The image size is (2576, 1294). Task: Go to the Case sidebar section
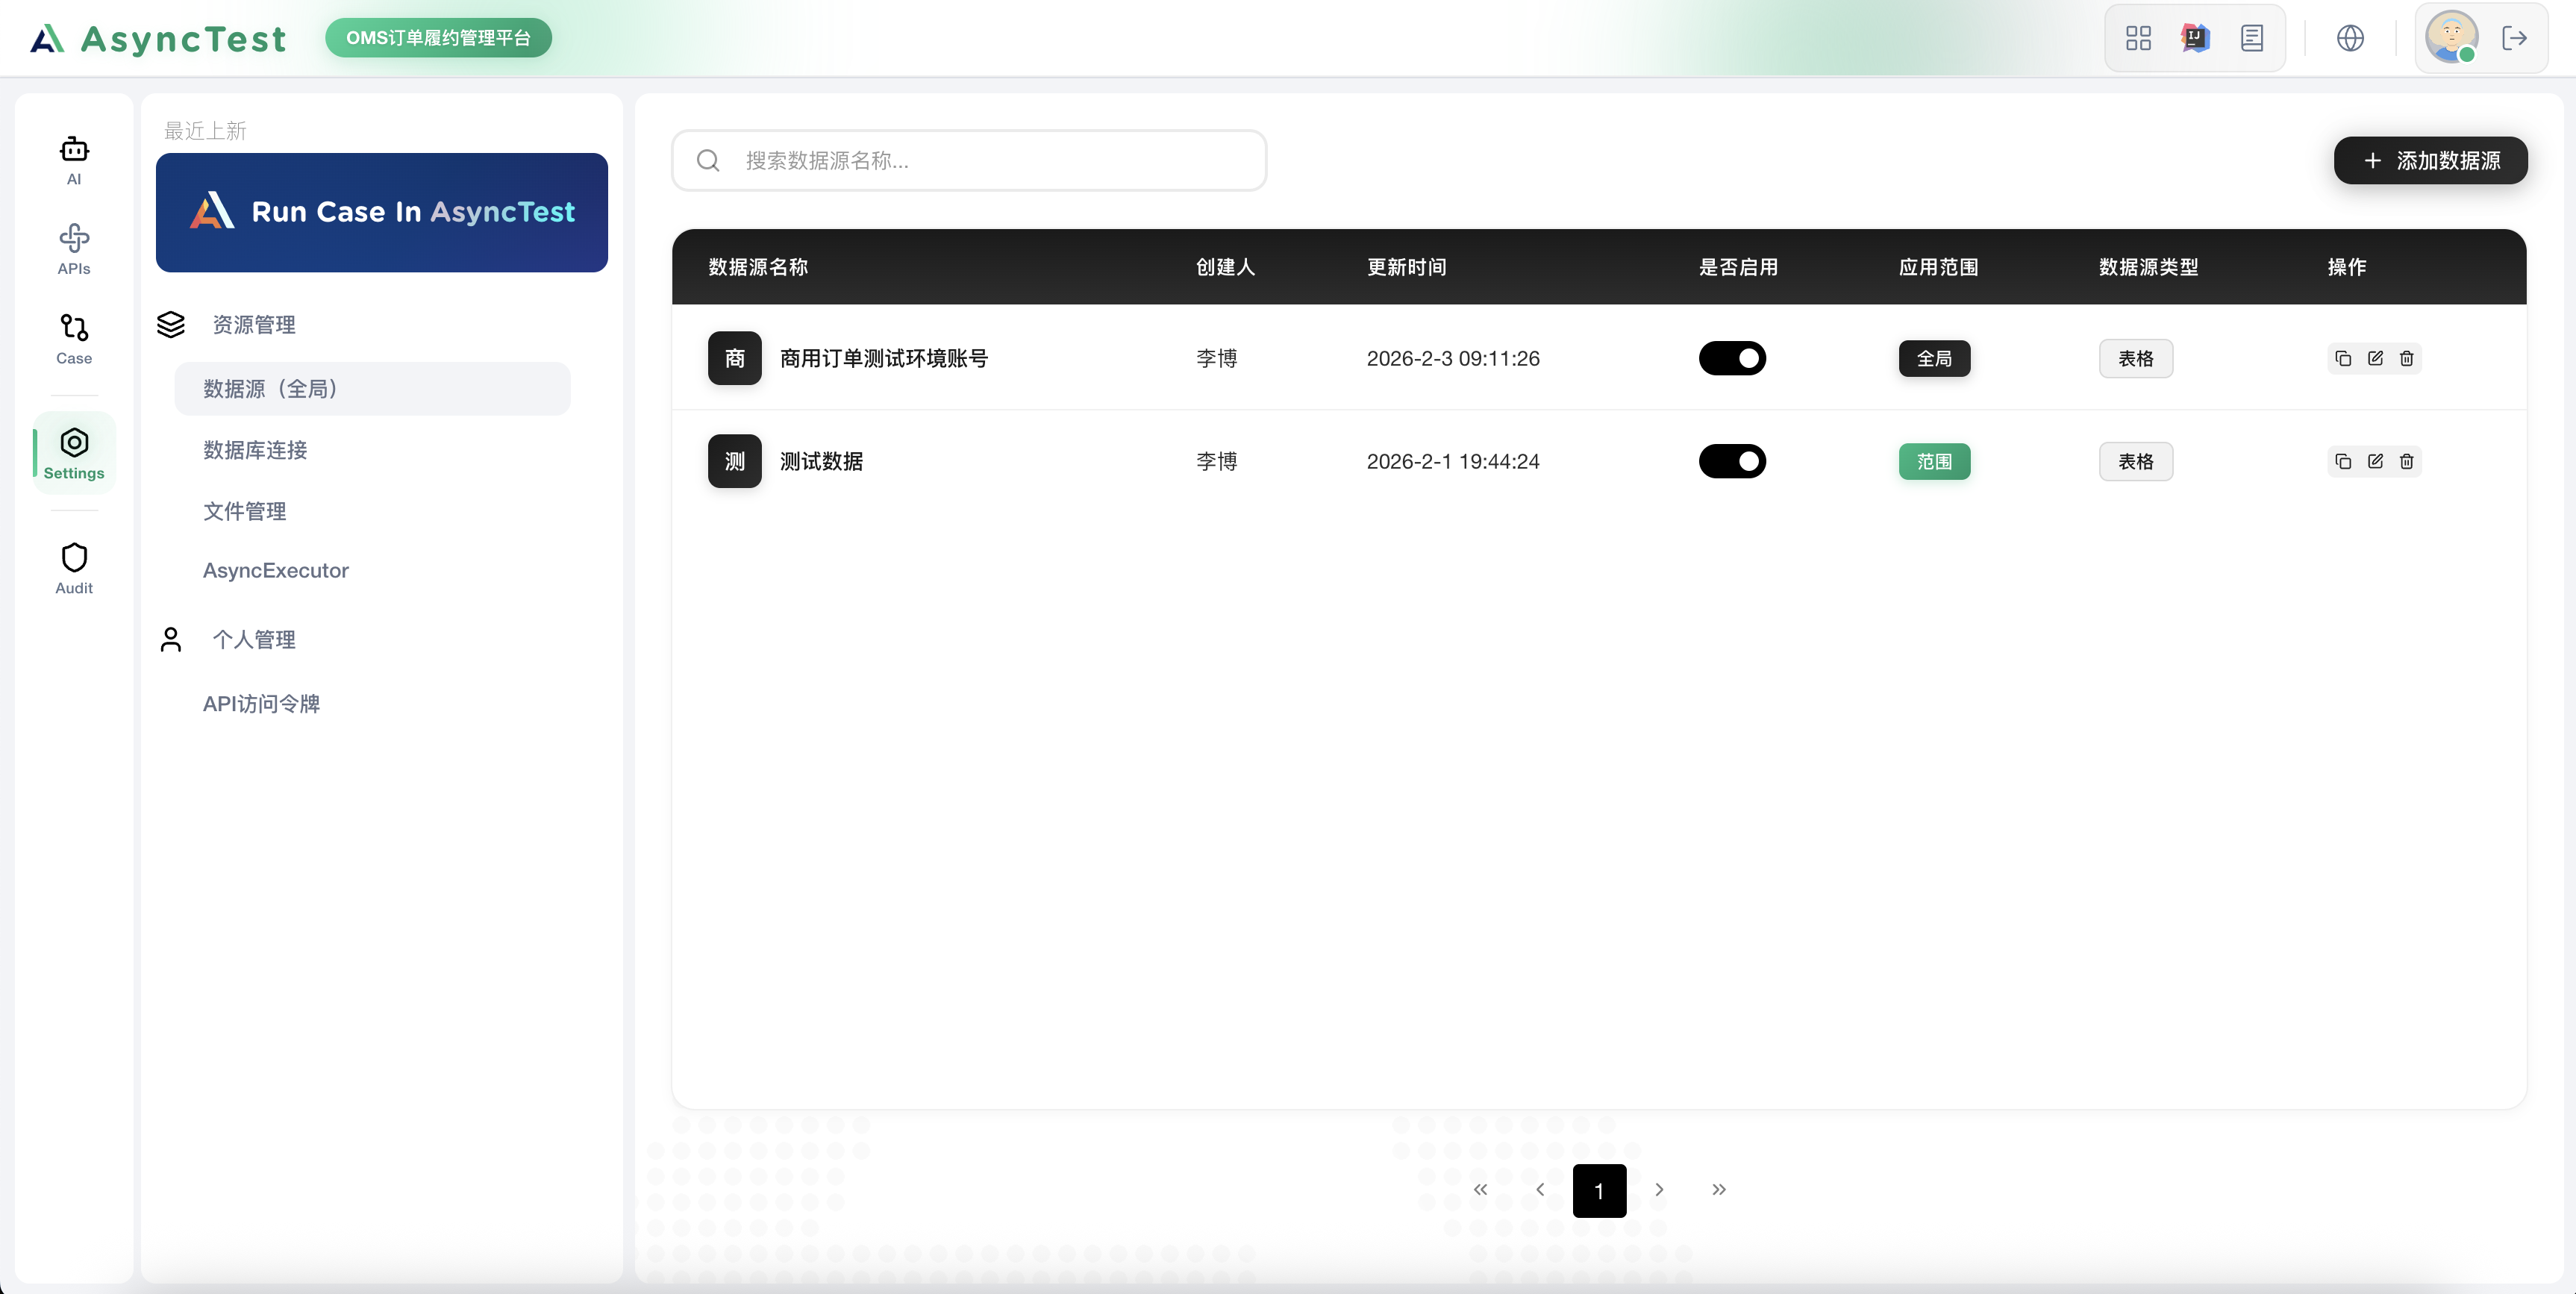click(74, 338)
